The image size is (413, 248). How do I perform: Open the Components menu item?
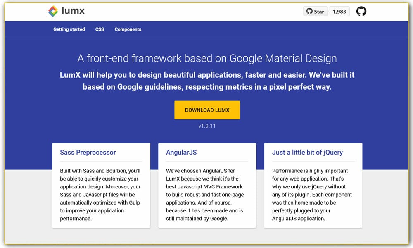point(128,29)
